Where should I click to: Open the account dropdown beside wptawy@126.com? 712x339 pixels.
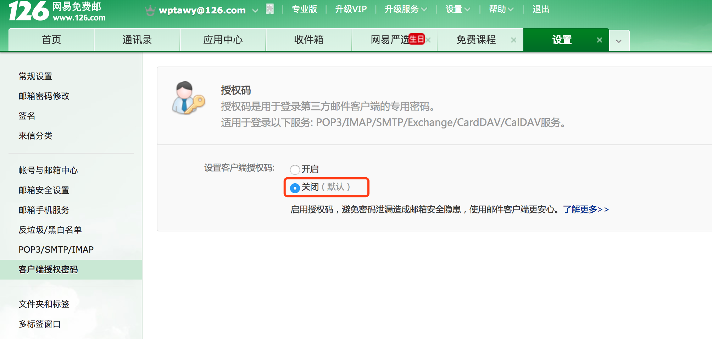[x=255, y=11]
